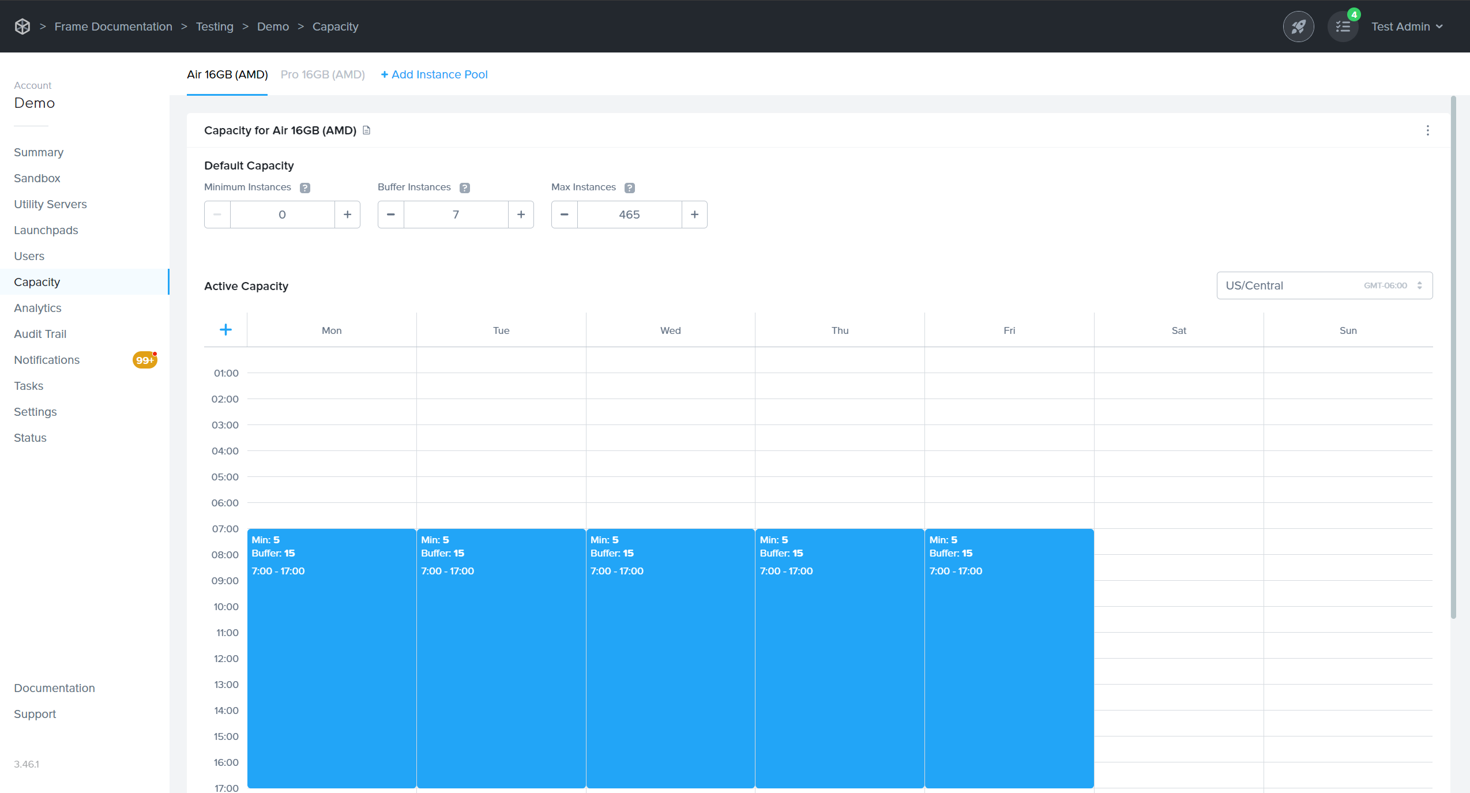Click the plus icon to add capacity schedule
The height and width of the screenshot is (793, 1470).
point(226,329)
